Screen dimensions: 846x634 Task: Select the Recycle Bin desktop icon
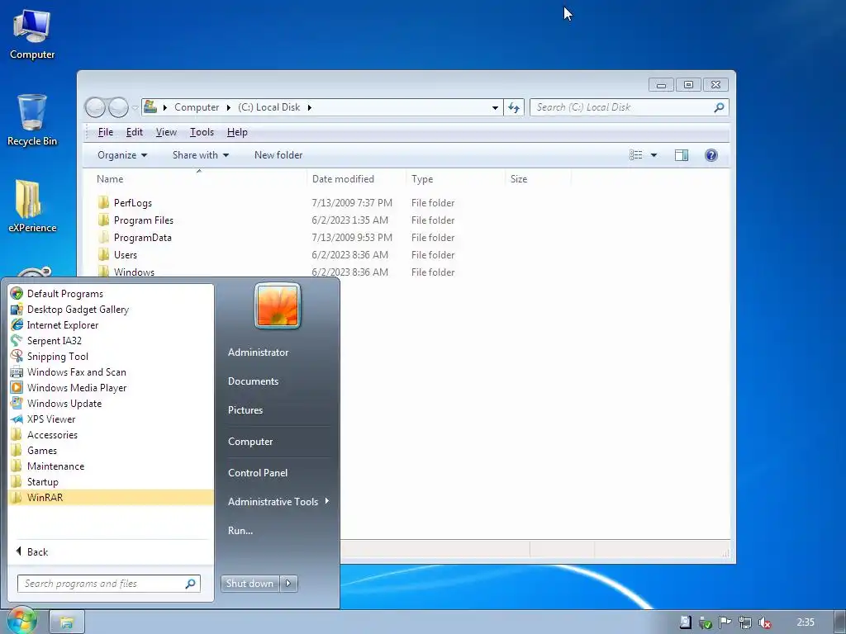(x=32, y=121)
